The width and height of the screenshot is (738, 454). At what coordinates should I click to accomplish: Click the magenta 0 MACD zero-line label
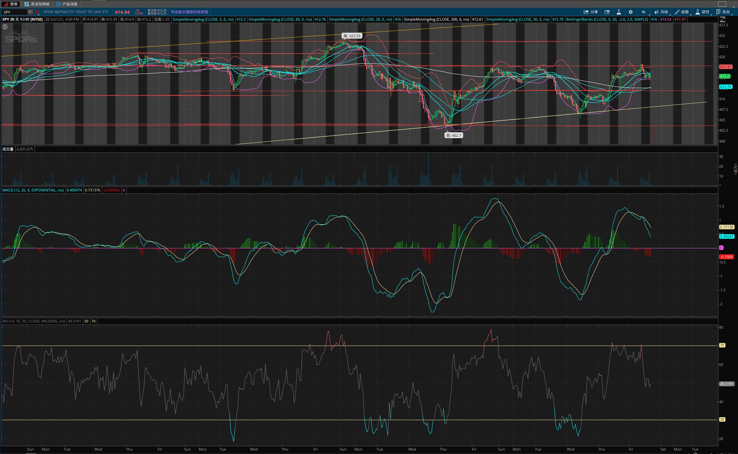[x=721, y=248]
